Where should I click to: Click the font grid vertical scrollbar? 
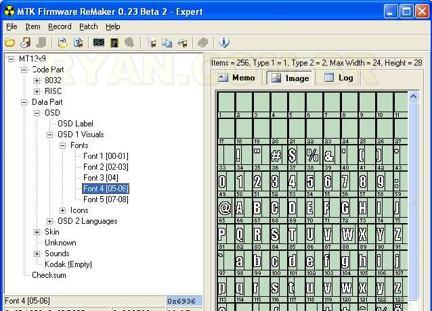tap(414, 203)
